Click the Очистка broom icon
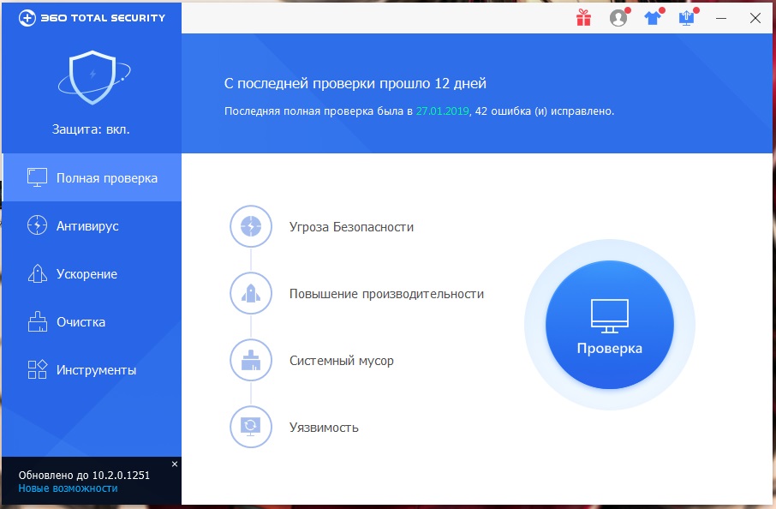Image resolution: width=776 pixels, height=509 pixels. (x=37, y=321)
